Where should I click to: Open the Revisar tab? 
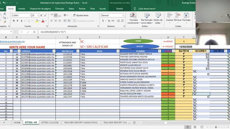(82, 9)
